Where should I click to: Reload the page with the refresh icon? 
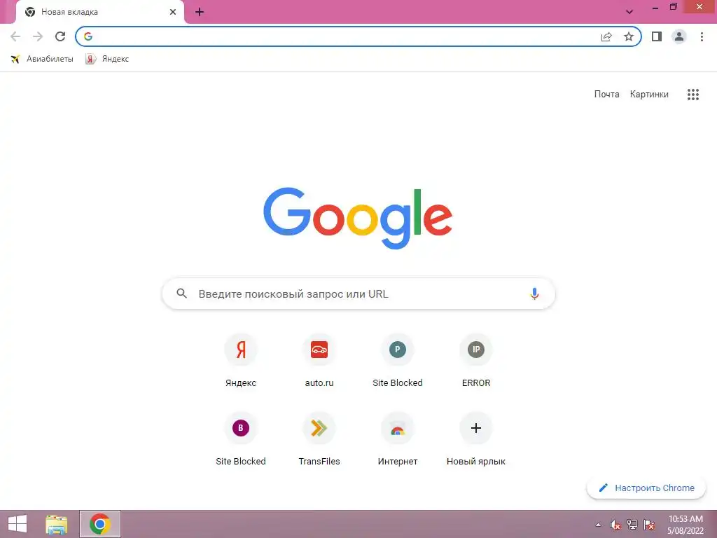coord(60,36)
